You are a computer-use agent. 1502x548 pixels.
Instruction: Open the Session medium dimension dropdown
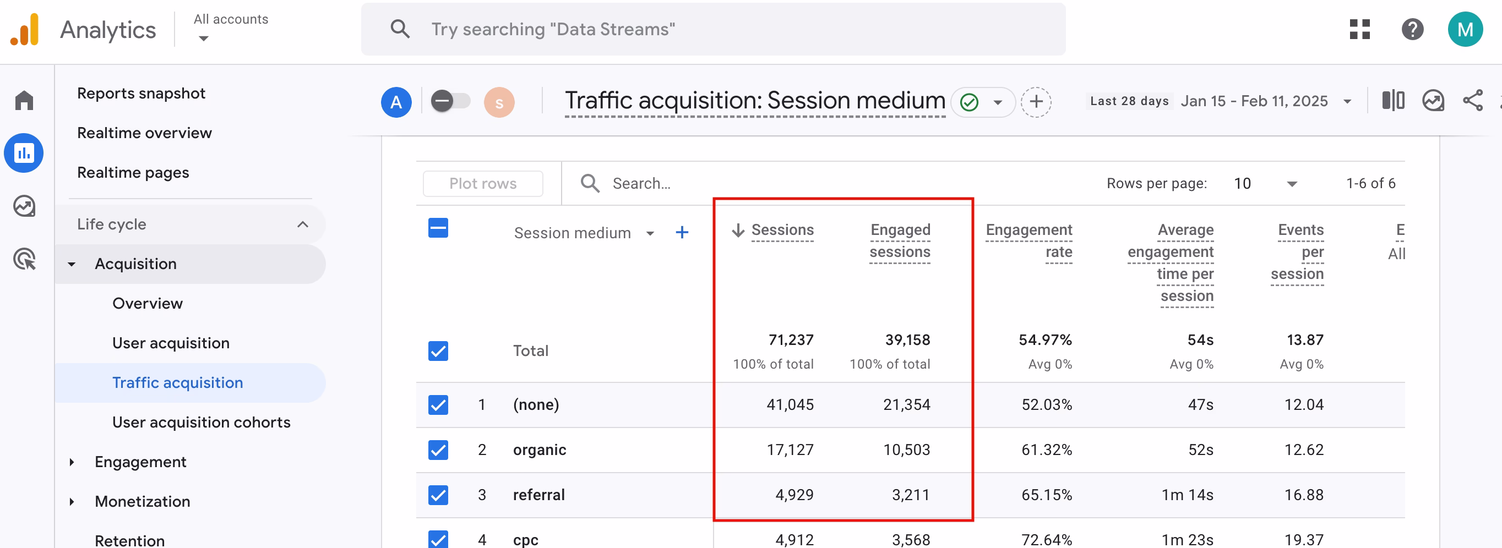click(x=649, y=233)
